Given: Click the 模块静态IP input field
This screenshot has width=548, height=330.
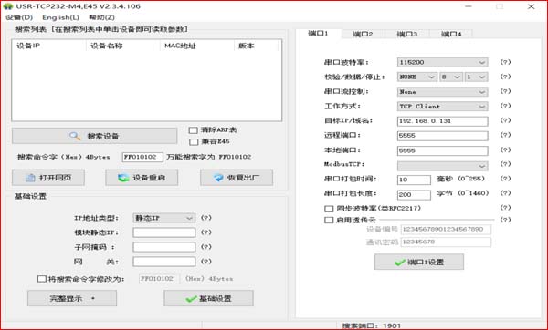Looking at the screenshot, I should pyautogui.click(x=163, y=232).
